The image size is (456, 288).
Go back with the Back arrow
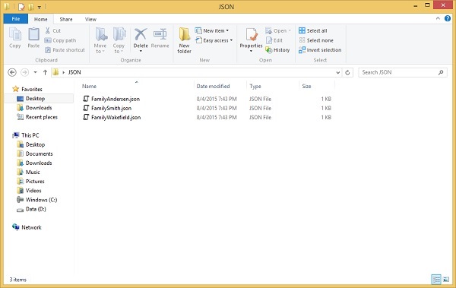point(12,72)
